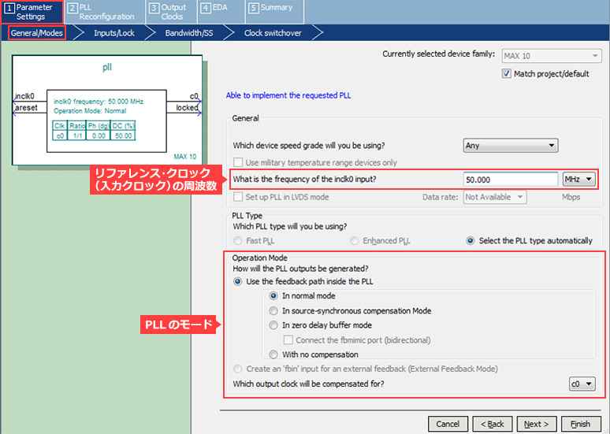Select the Bandwidth/SS sub-page
The image size is (610, 434).
coord(188,33)
